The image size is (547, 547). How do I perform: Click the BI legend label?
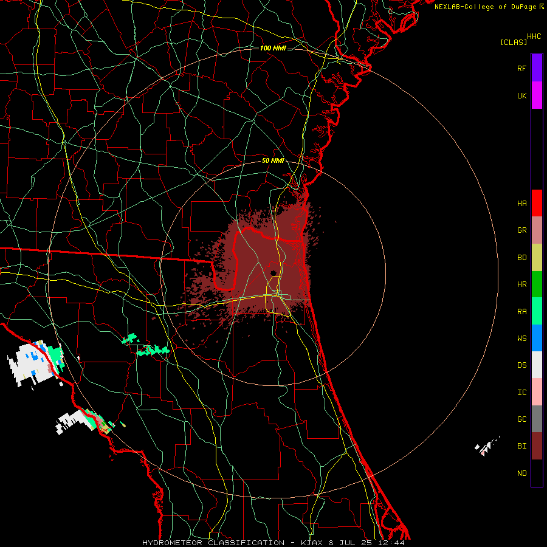coord(522,446)
